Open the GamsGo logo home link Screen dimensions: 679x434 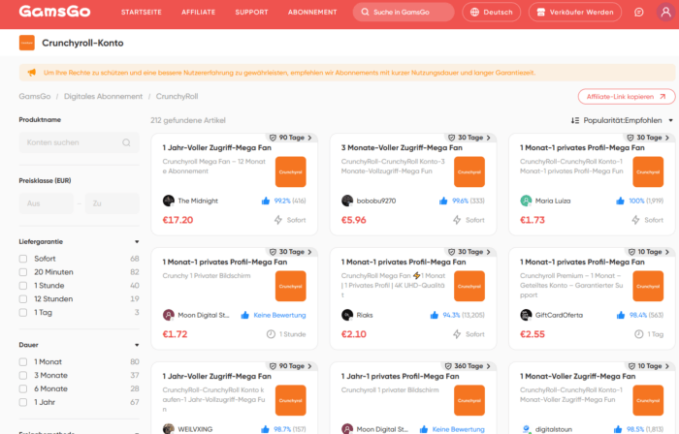coord(54,12)
